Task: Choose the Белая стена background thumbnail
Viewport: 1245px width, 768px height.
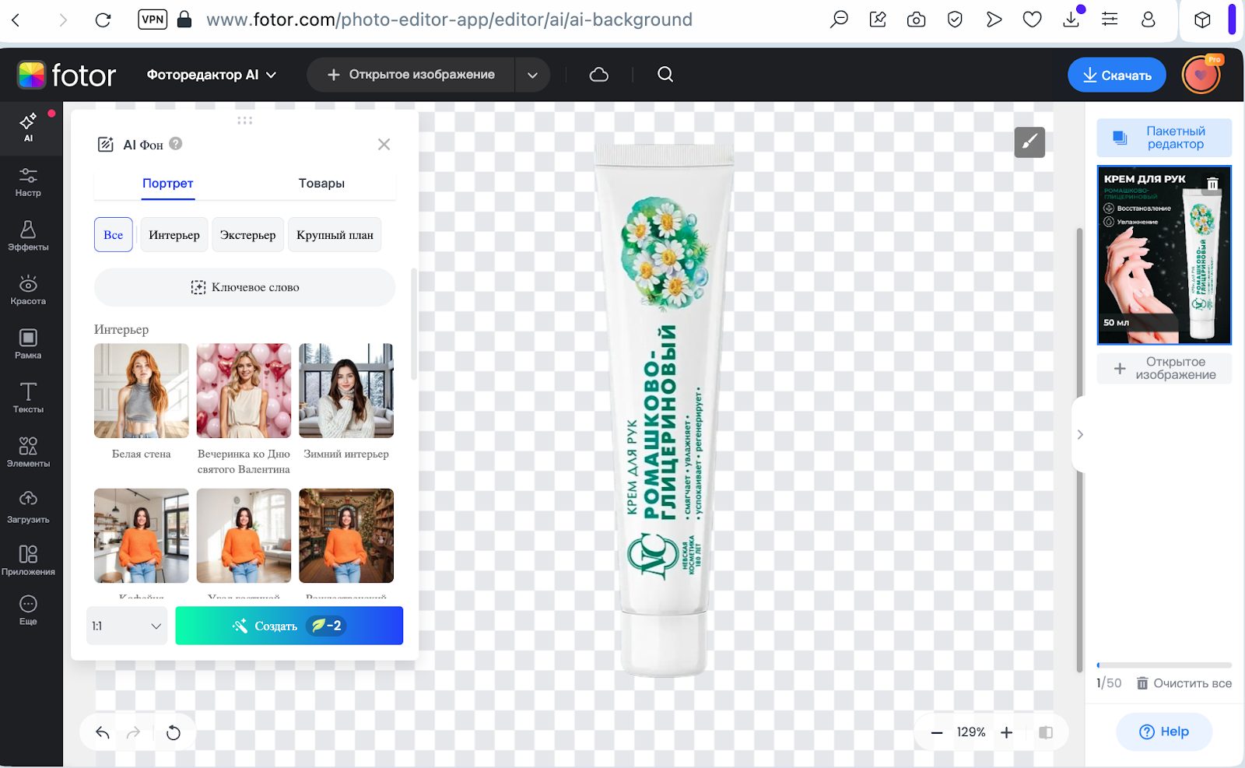Action: click(141, 391)
